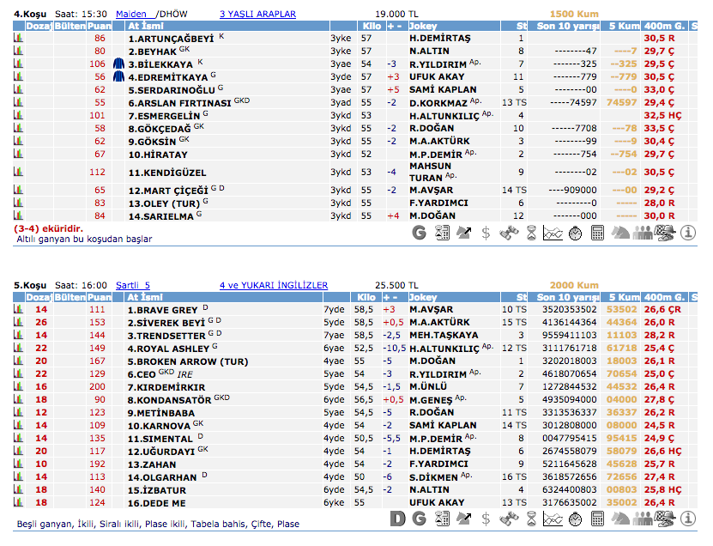Click the dollar sign icon under race 4

click(x=486, y=232)
